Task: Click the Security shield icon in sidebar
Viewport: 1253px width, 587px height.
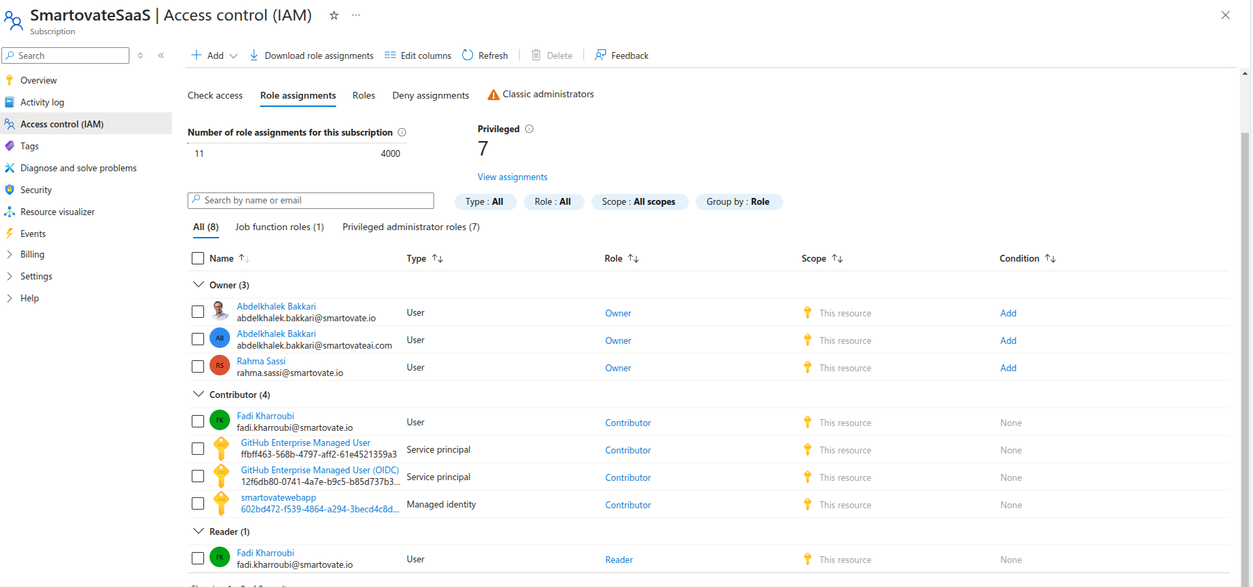Action: [x=10, y=190]
